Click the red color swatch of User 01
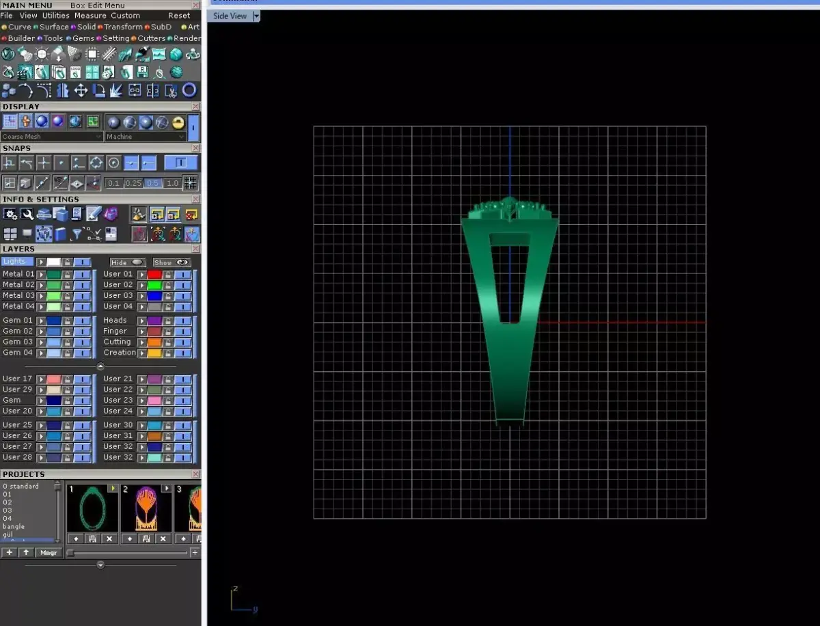Screen dimensions: 820x626 [x=154, y=275]
